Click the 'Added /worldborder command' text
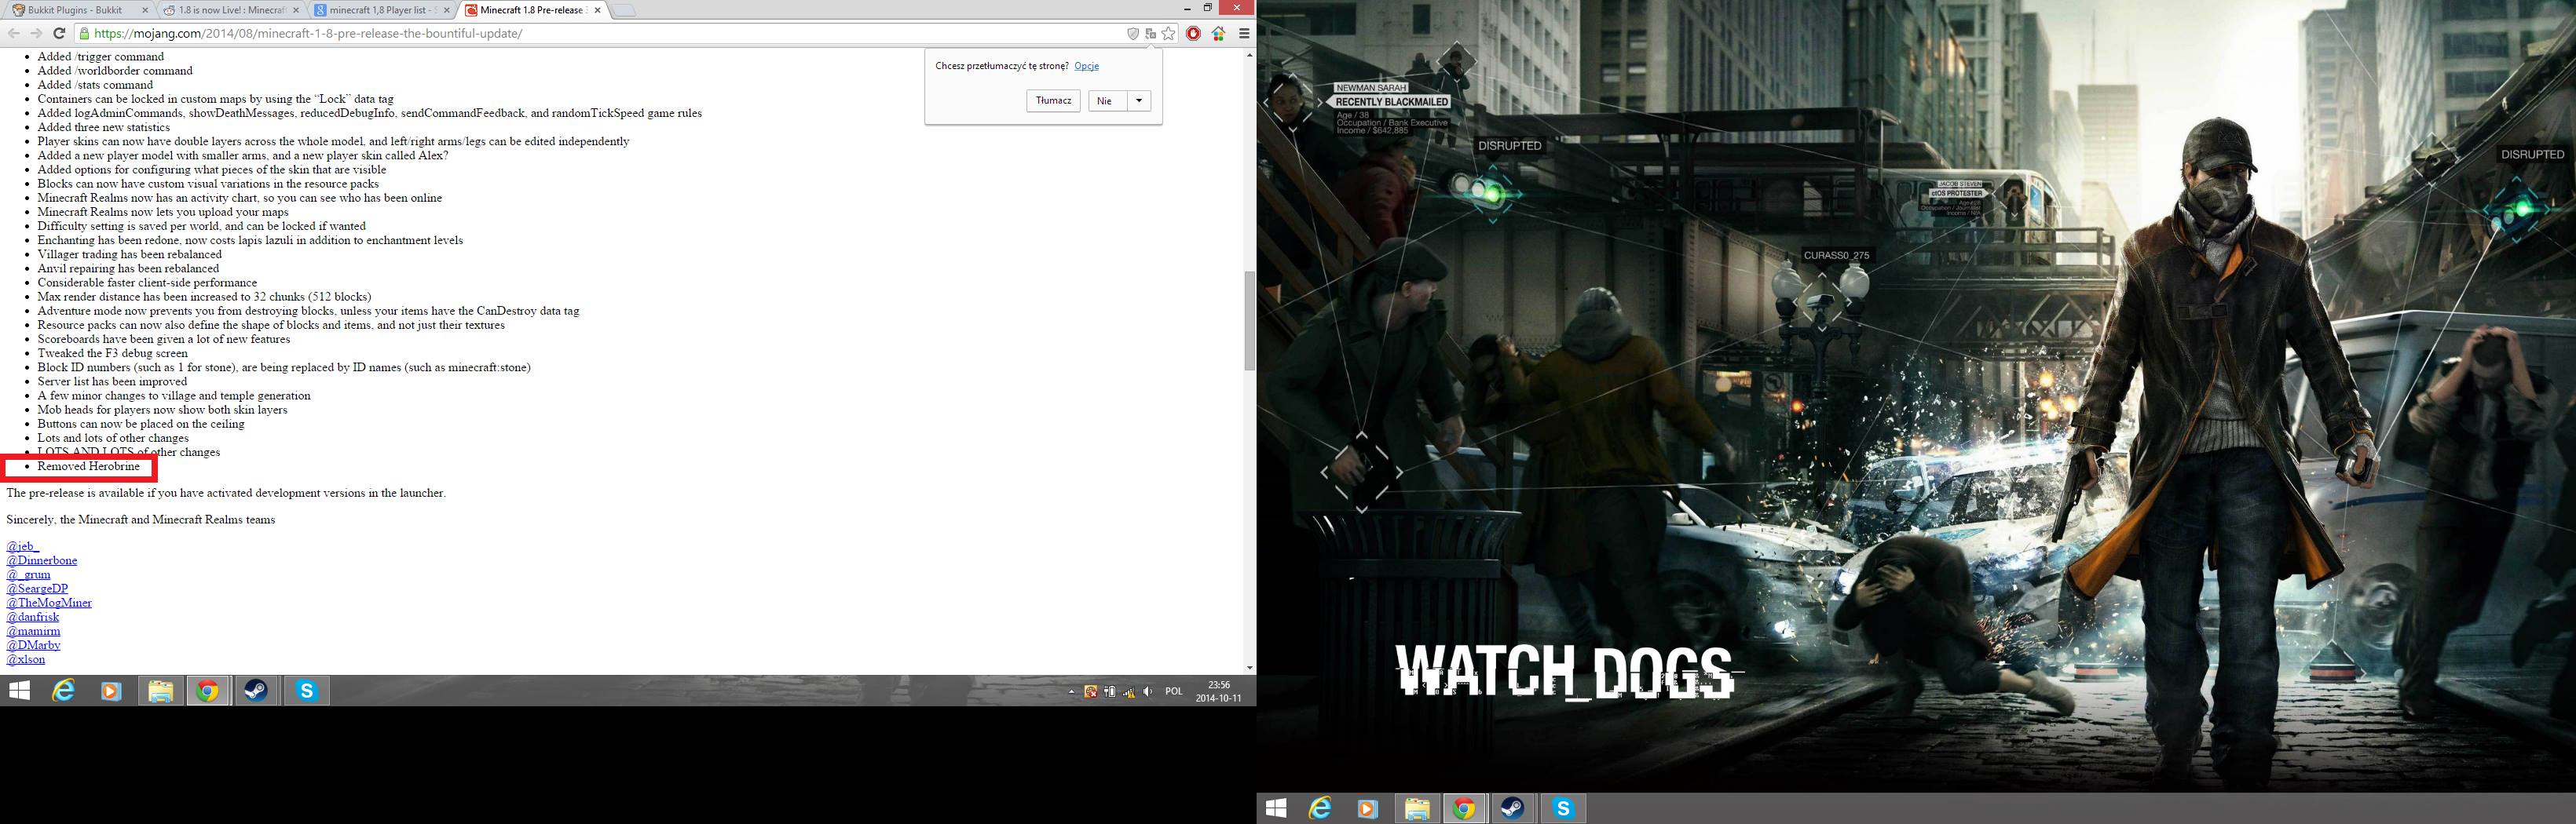Viewport: 2576px width, 824px height. pos(115,71)
